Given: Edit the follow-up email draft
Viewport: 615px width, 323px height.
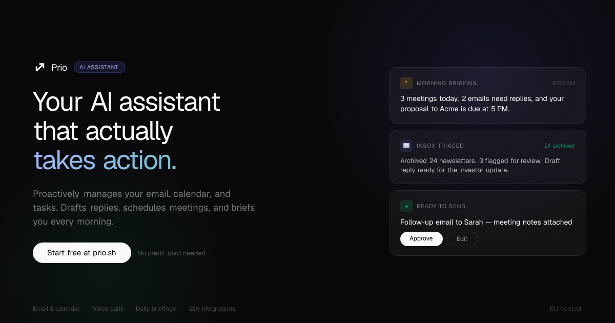Looking at the screenshot, I should coord(462,238).
